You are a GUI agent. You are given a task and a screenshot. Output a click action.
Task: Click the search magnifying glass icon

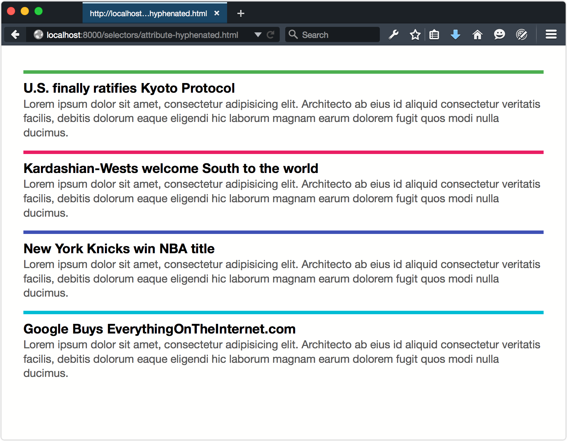tap(293, 34)
